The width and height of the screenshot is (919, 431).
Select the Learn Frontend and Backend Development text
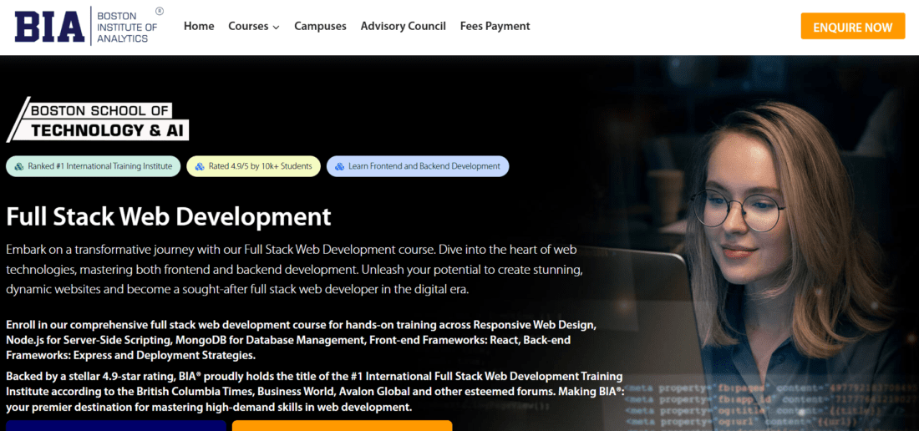point(424,166)
